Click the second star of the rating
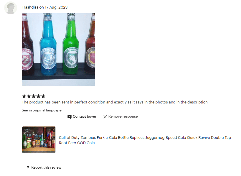Screen dimensions: 241x176 [x=29, y=96]
